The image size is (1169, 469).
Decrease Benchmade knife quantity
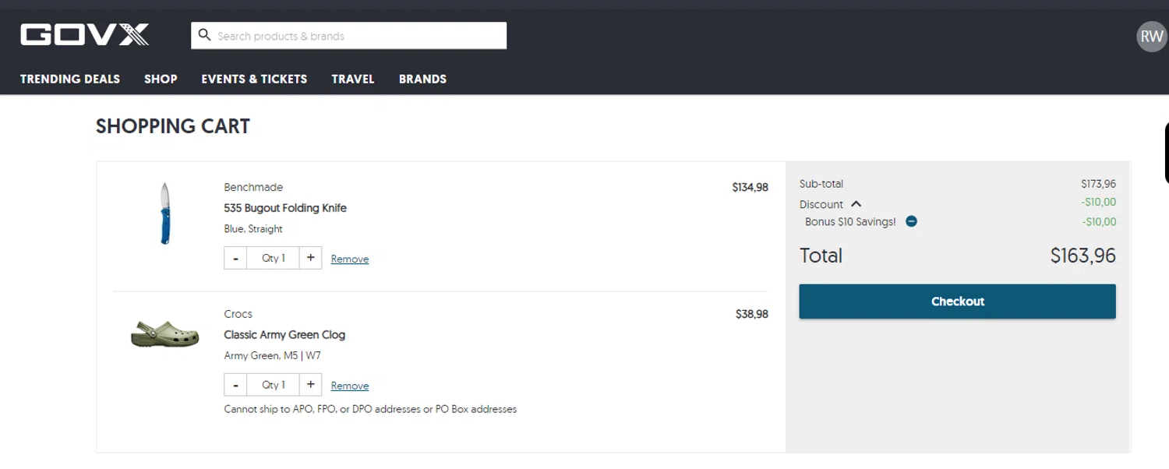235,258
